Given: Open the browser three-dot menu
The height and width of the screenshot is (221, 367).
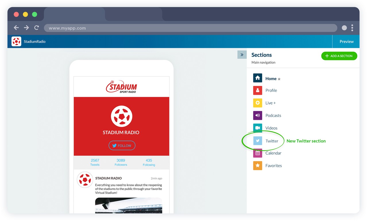Looking at the screenshot, I should [x=352, y=28].
